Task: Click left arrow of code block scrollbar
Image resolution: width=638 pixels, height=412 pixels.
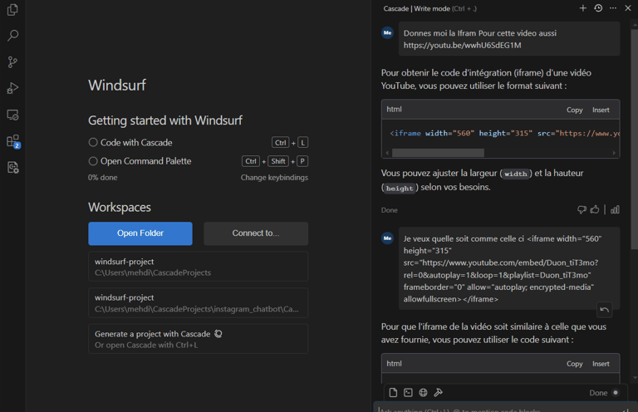Action: (x=387, y=153)
